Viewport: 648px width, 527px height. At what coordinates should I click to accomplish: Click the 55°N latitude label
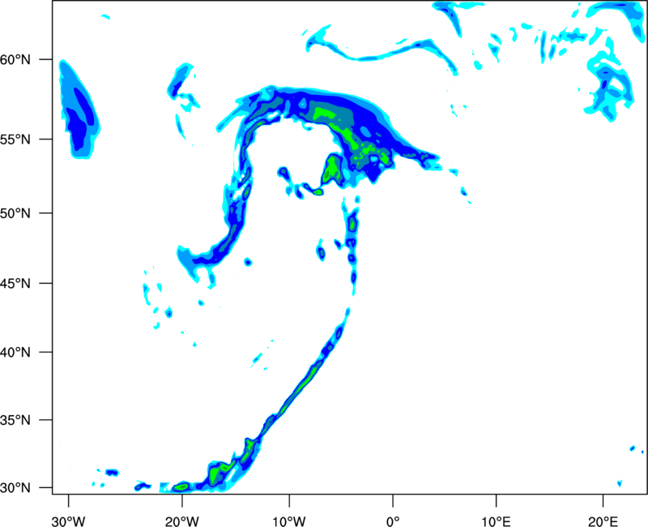point(15,139)
